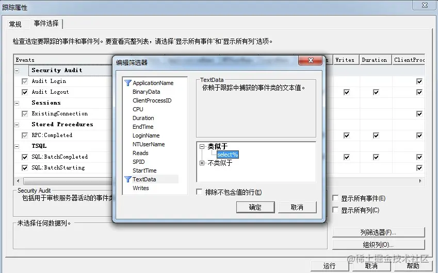Toggle the SQL:BatchCompleted event checkbox

tap(25, 157)
